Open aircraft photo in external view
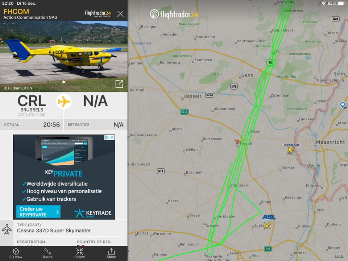The width and height of the screenshot is (348, 261). click(x=119, y=84)
